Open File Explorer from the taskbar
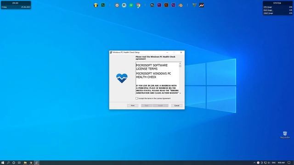Viewport: 294px width, 165px height. (25, 163)
